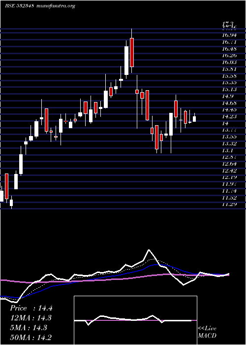Select the 13.32 price axis label

point(230,143)
